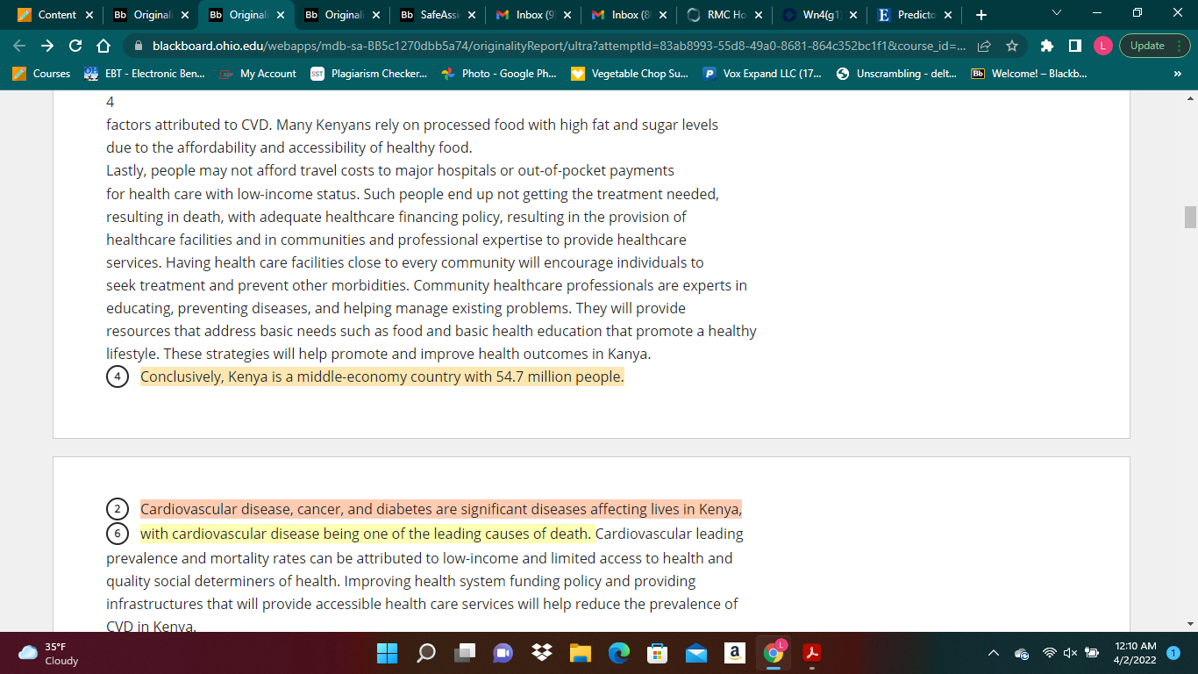This screenshot has width=1198, height=674.
Task: Open the browser side panel
Action: pos(1074,46)
